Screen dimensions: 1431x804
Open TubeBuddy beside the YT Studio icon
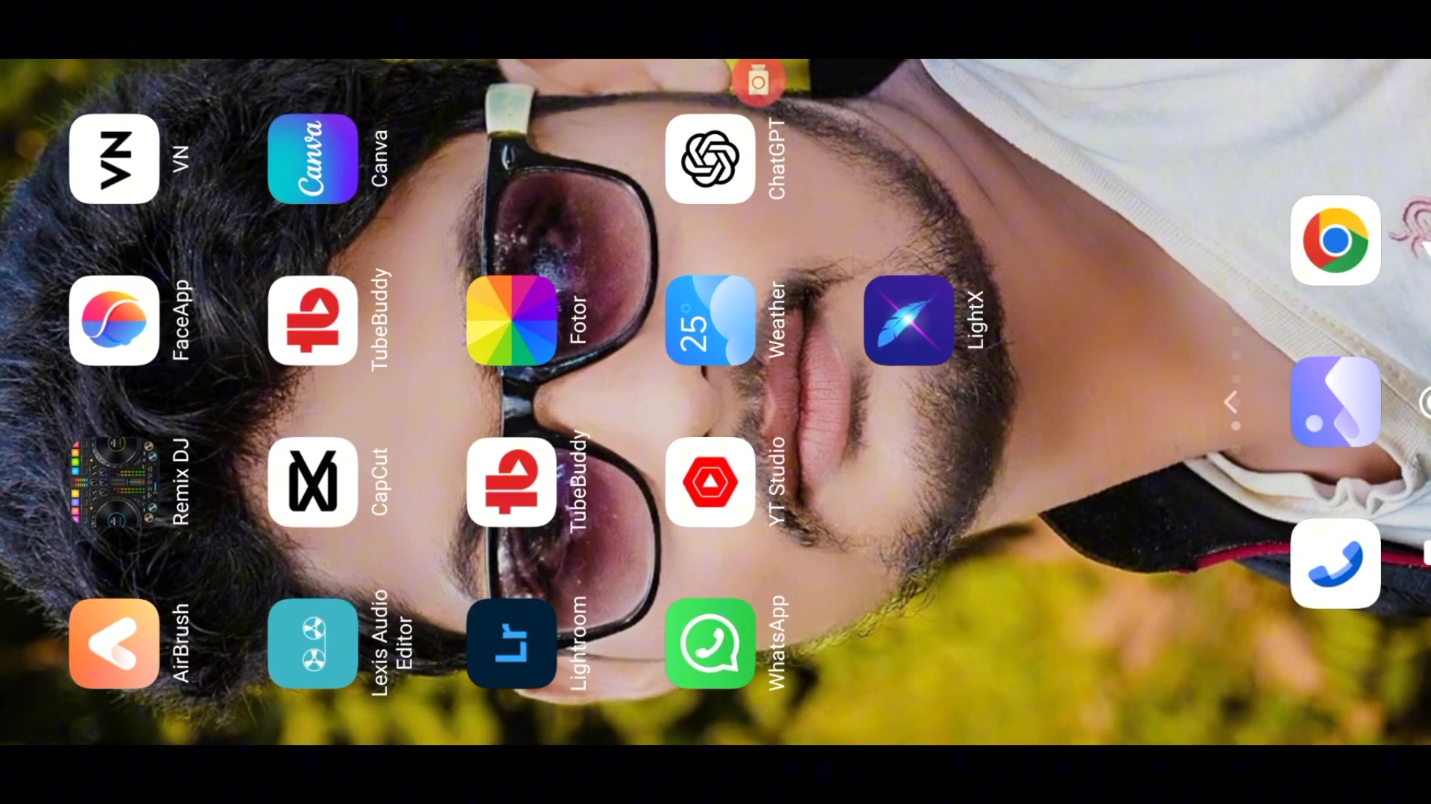click(x=511, y=482)
